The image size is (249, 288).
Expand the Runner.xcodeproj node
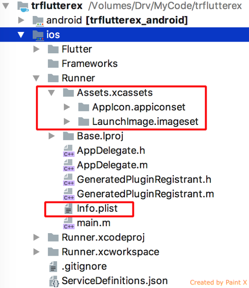36,237
